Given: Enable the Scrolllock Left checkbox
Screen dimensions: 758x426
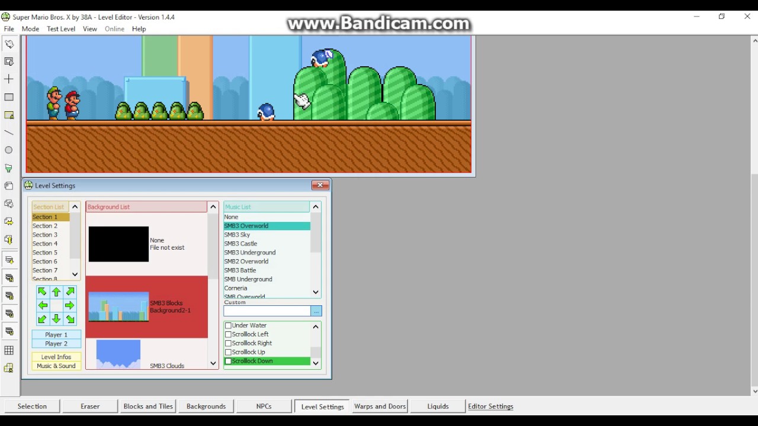Looking at the screenshot, I should 228,334.
